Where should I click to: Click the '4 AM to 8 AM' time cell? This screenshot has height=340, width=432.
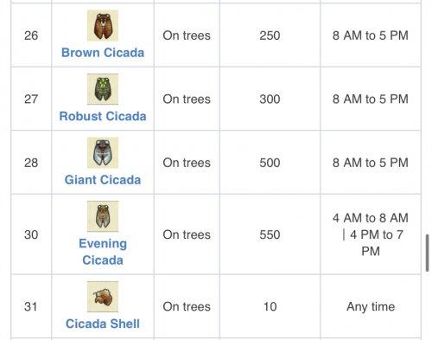(371, 234)
